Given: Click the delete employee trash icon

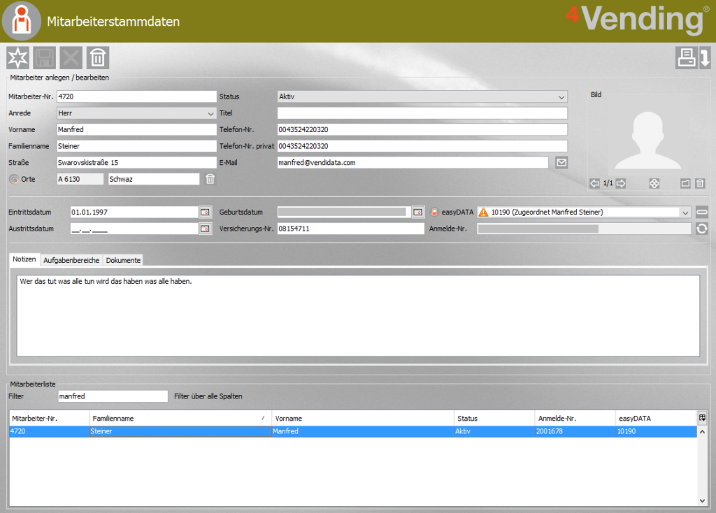Looking at the screenshot, I should point(98,58).
